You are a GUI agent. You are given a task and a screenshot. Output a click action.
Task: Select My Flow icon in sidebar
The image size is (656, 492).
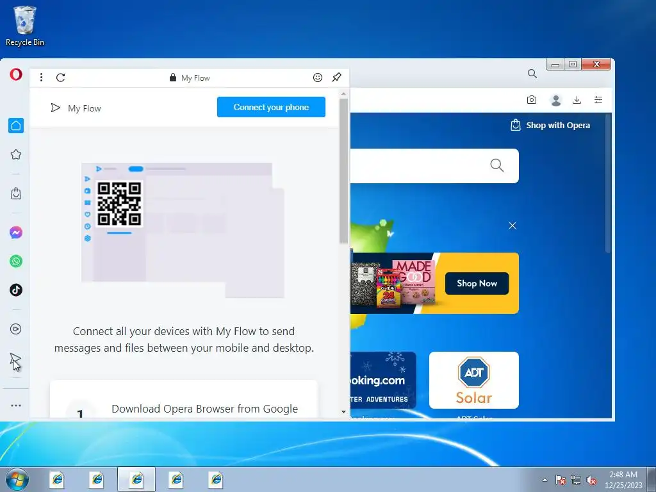coord(15,359)
